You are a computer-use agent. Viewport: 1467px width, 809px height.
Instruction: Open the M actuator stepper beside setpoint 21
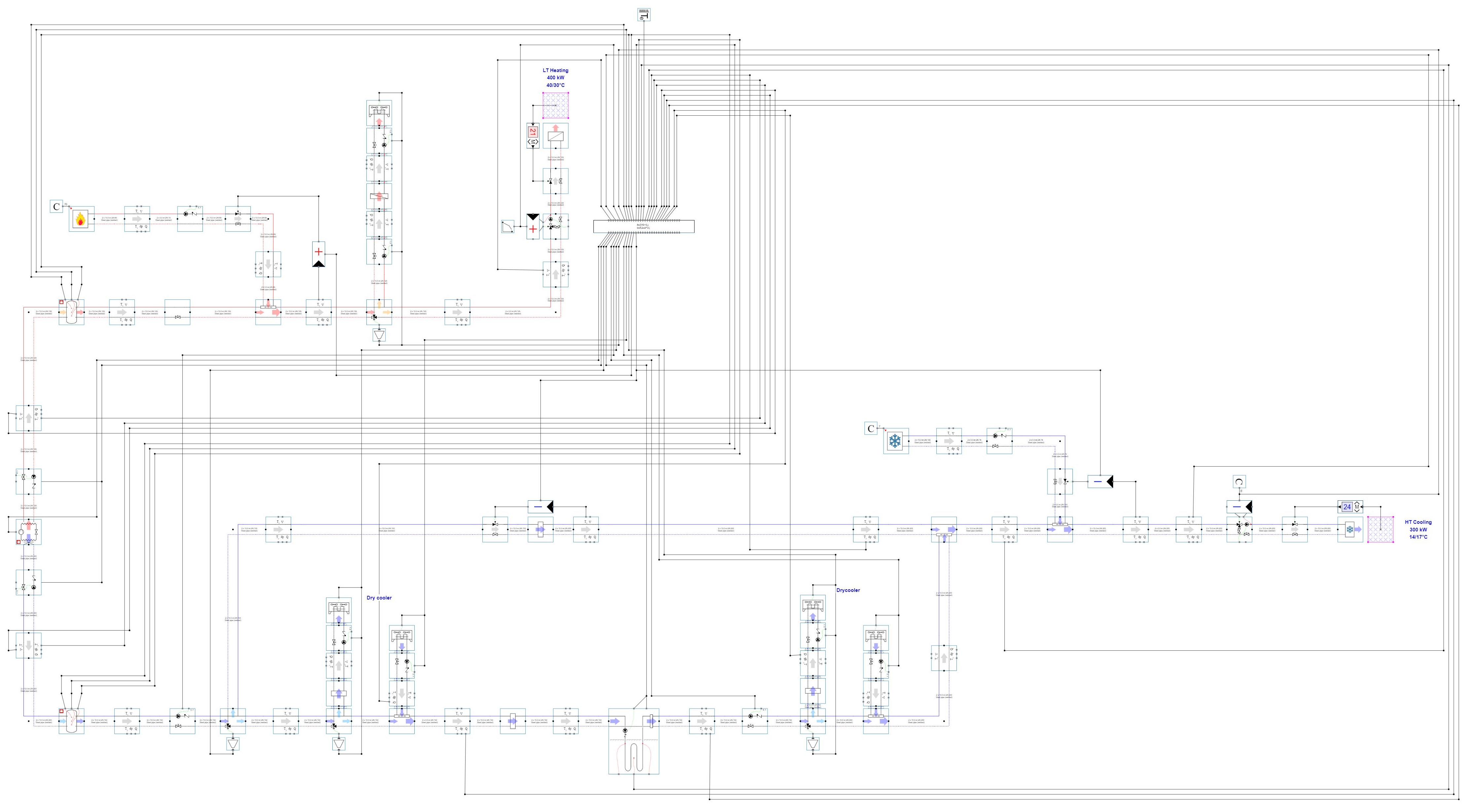point(533,142)
